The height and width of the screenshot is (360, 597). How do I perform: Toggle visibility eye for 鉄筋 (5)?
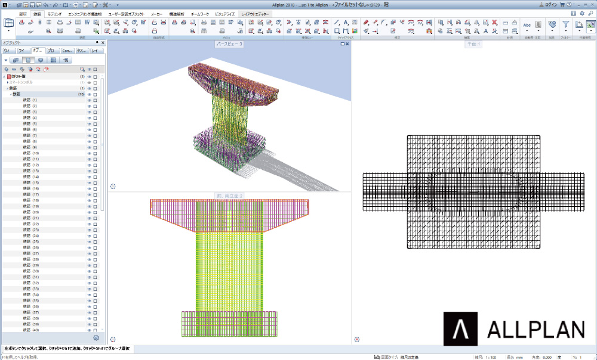click(90, 124)
